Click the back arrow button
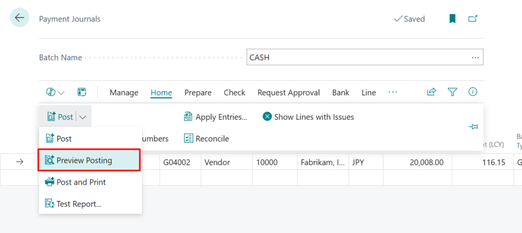 19,18
